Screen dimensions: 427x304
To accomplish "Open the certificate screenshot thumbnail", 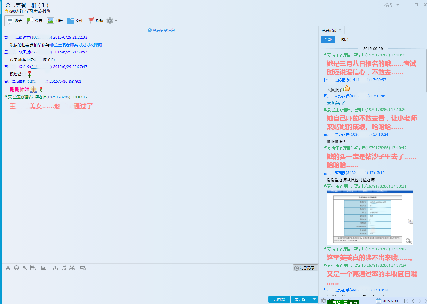I will [x=367, y=217].
